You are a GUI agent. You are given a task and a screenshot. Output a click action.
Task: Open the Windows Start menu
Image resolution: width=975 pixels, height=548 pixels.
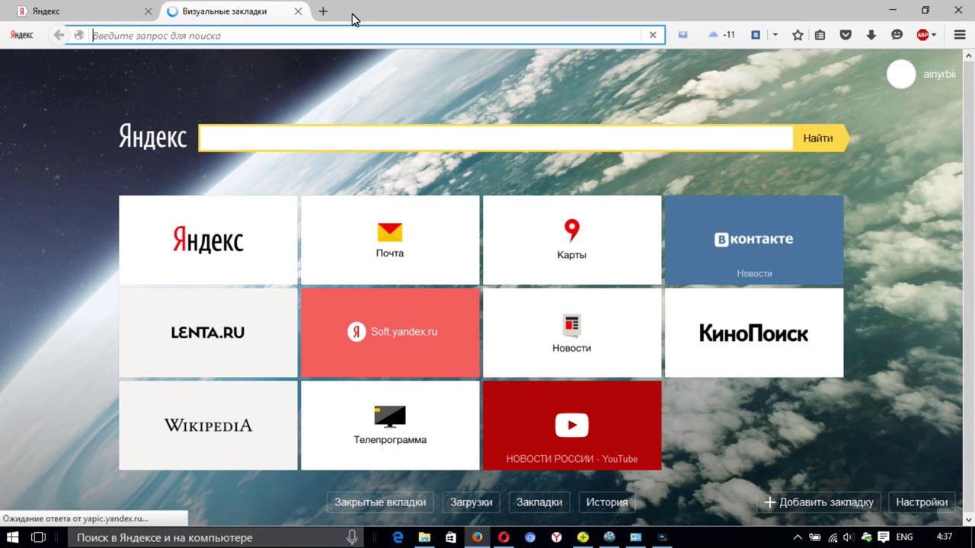point(12,537)
